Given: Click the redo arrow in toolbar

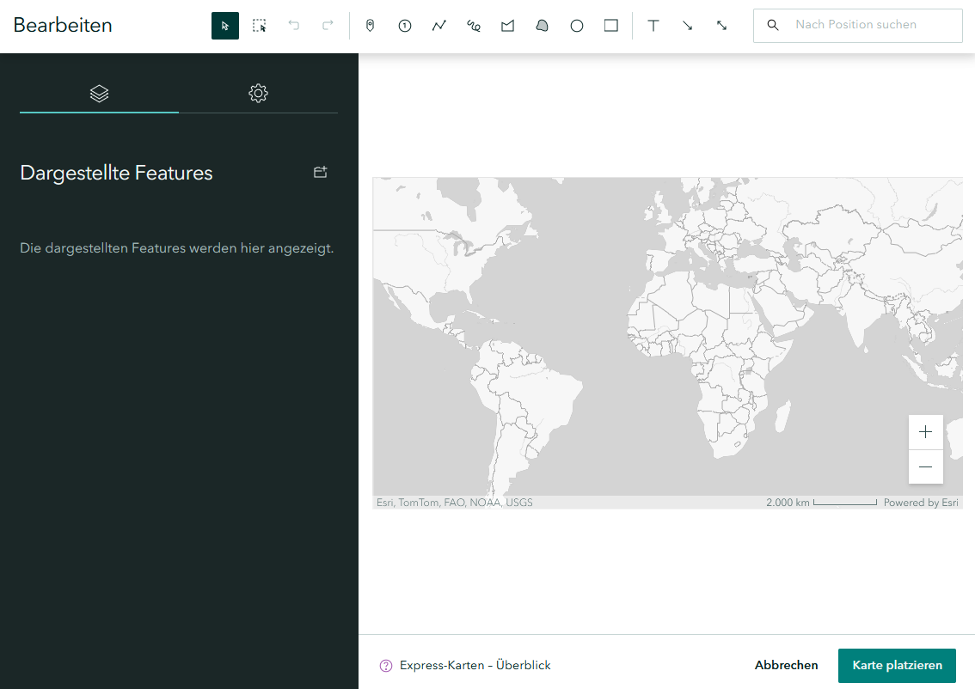Looking at the screenshot, I should tap(328, 26).
